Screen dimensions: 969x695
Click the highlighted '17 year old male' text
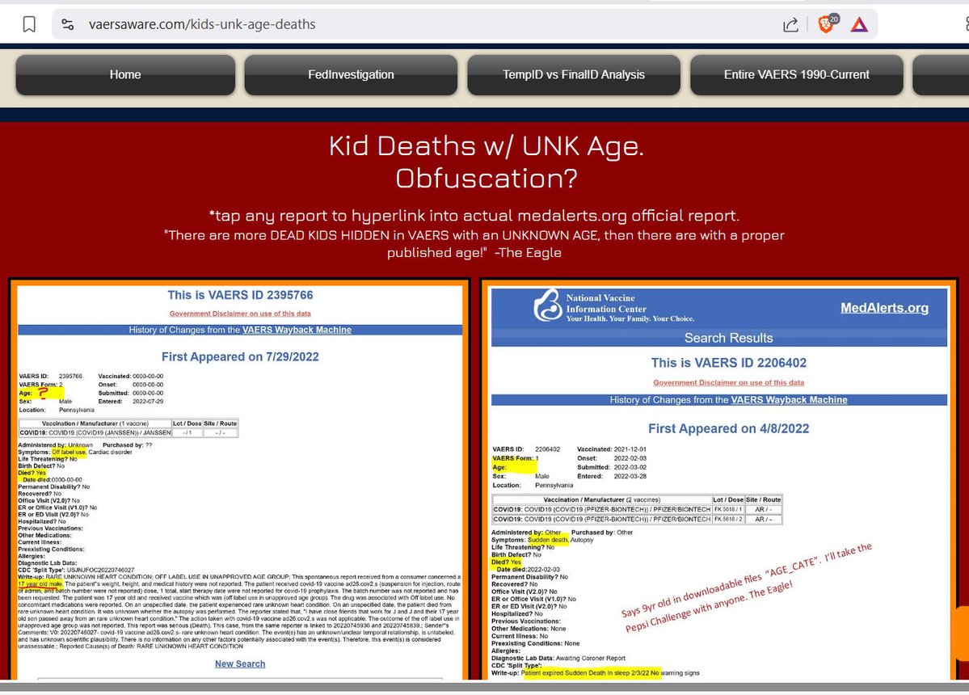tap(40, 583)
